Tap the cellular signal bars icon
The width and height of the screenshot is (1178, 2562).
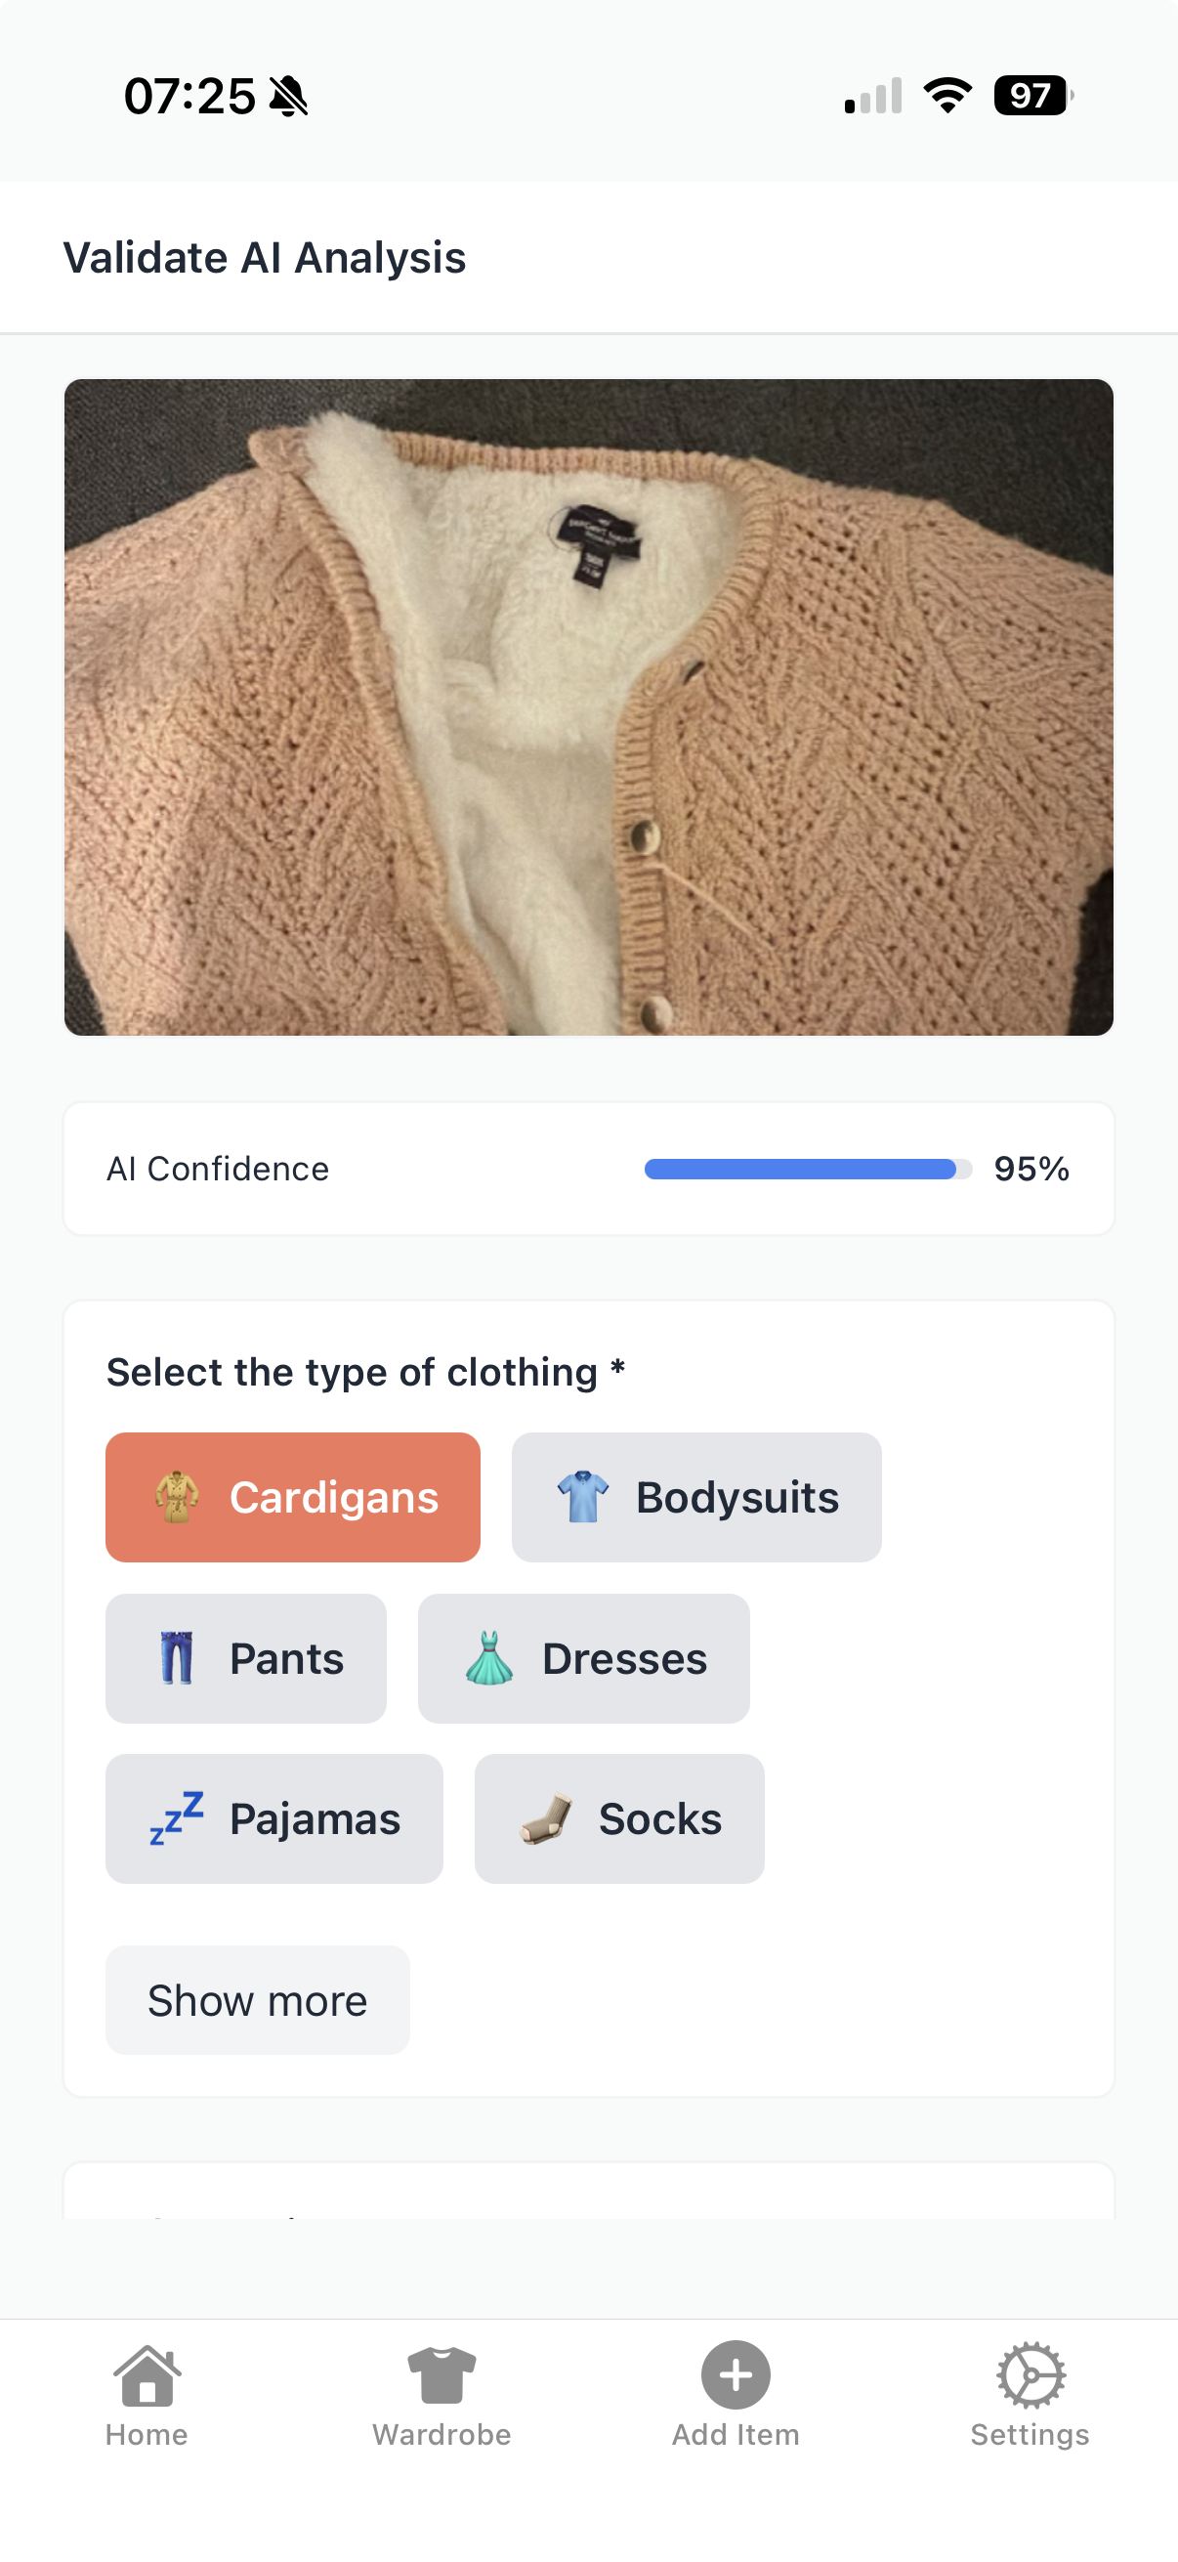[873, 97]
